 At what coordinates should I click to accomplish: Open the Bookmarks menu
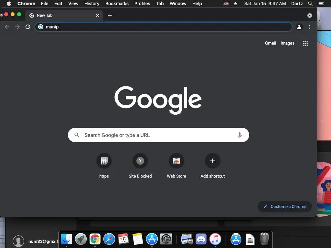pos(117,4)
